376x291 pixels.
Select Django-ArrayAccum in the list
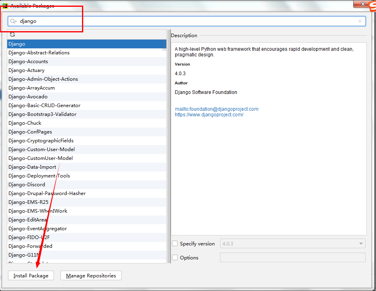click(86, 88)
